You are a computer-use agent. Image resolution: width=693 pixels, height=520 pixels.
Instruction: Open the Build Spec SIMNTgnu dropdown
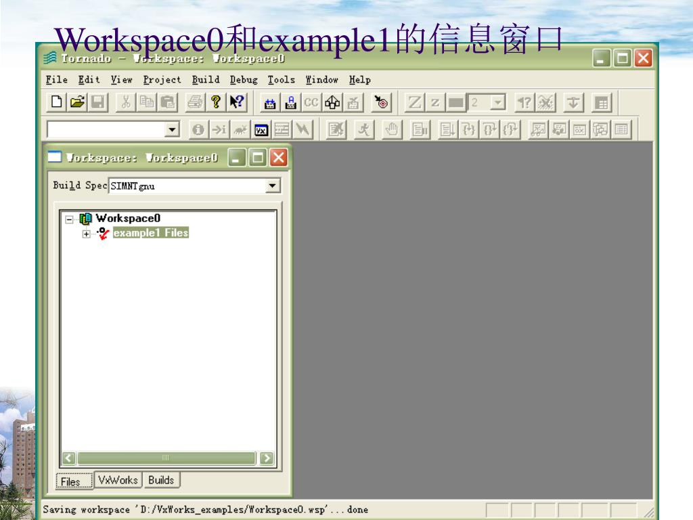[272, 186]
